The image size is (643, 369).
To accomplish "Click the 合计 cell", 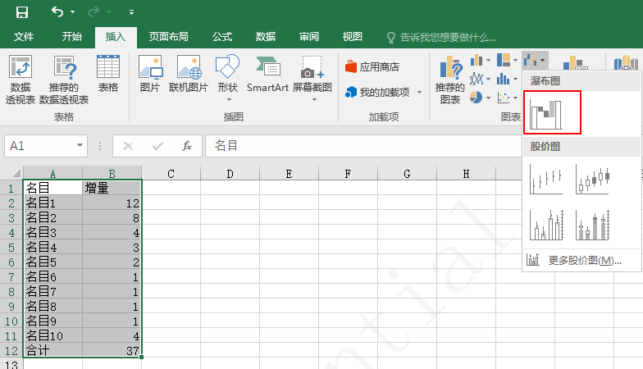I will 52,351.
